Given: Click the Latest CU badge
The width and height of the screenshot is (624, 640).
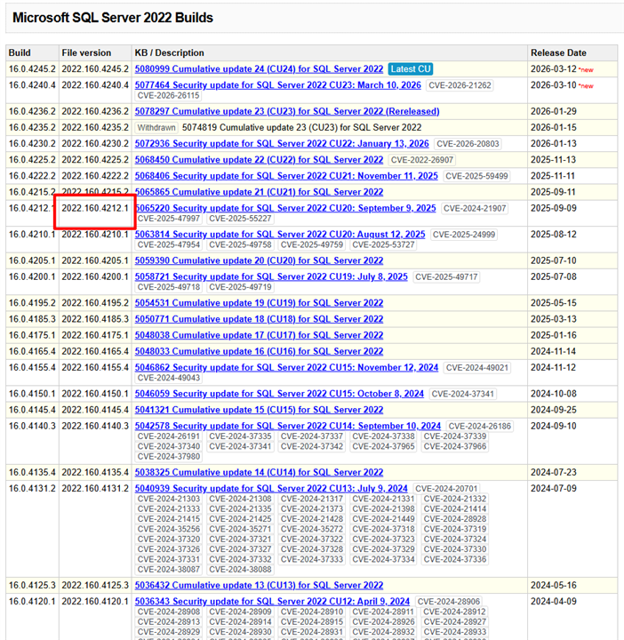Looking at the screenshot, I should (410, 69).
